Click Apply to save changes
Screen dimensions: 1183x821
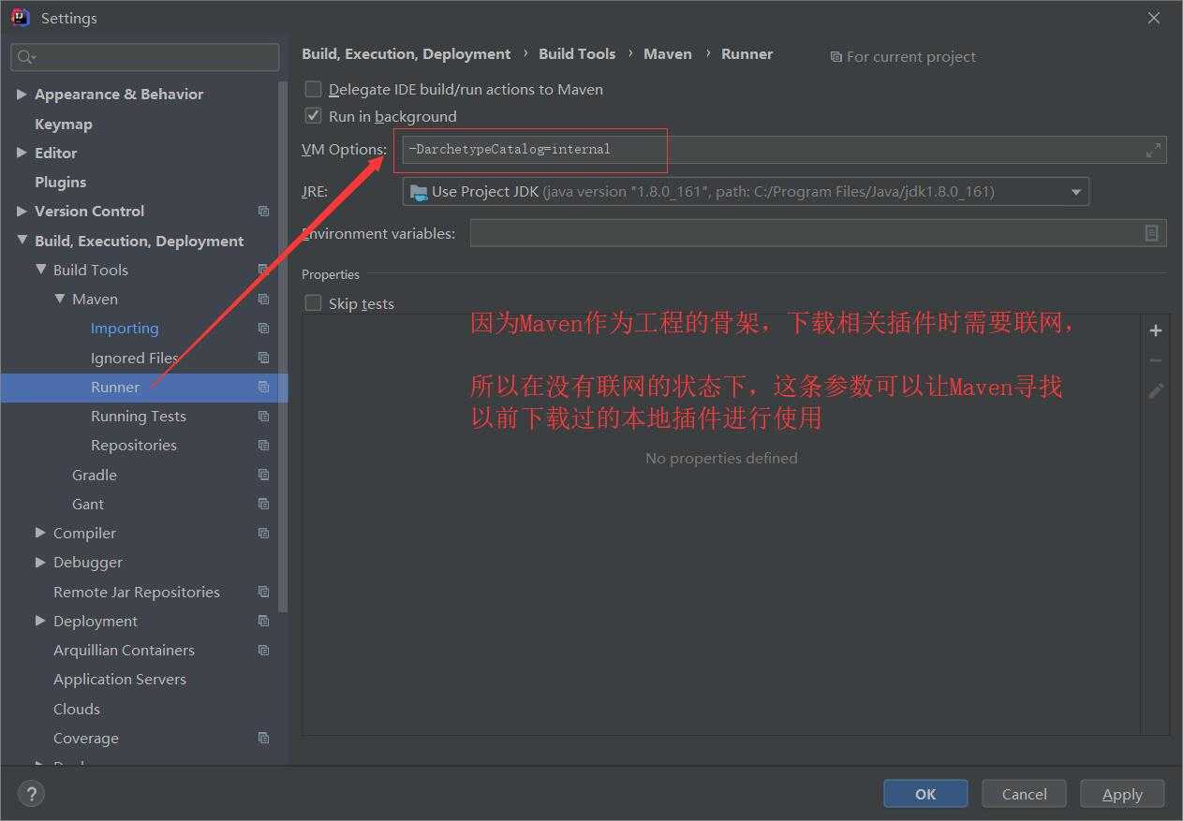tap(1122, 794)
